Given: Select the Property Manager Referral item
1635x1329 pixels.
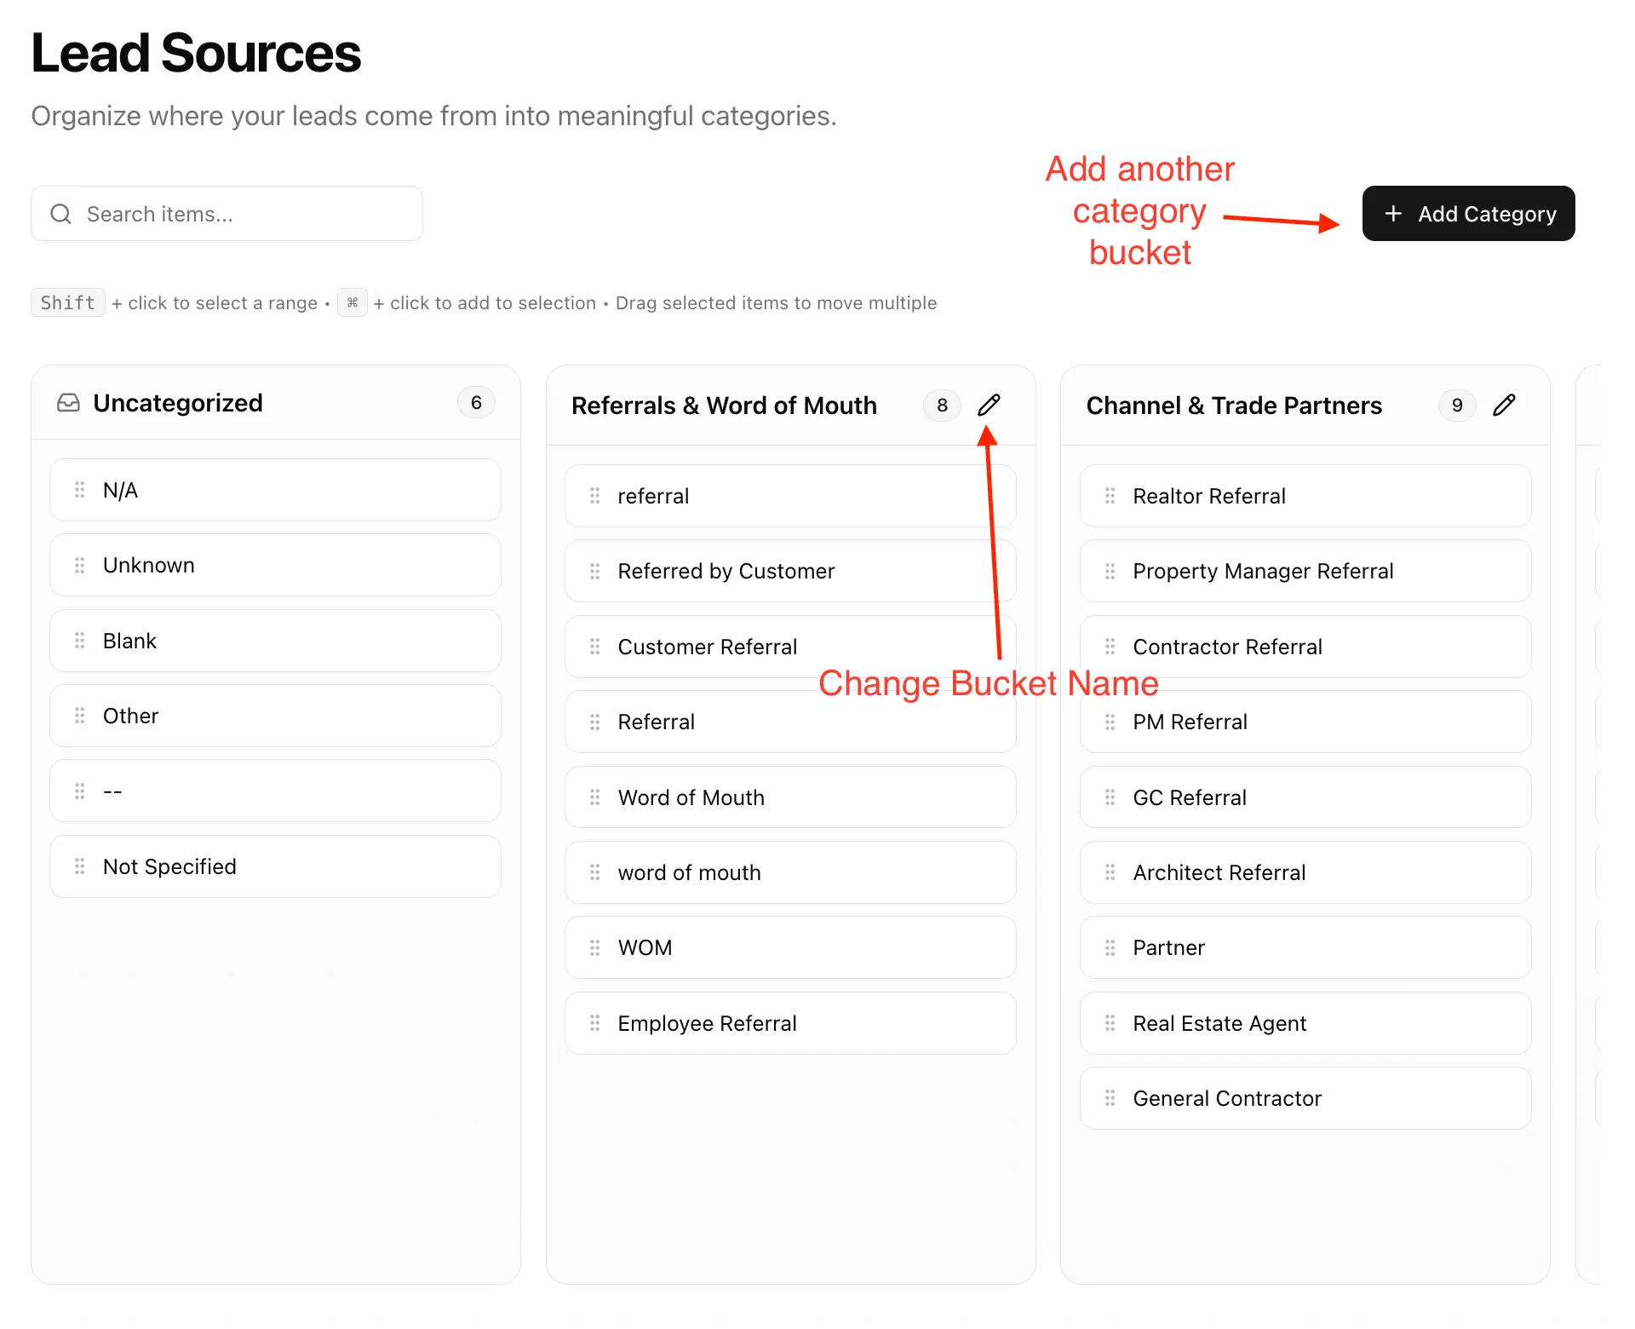Looking at the screenshot, I should 1305,571.
